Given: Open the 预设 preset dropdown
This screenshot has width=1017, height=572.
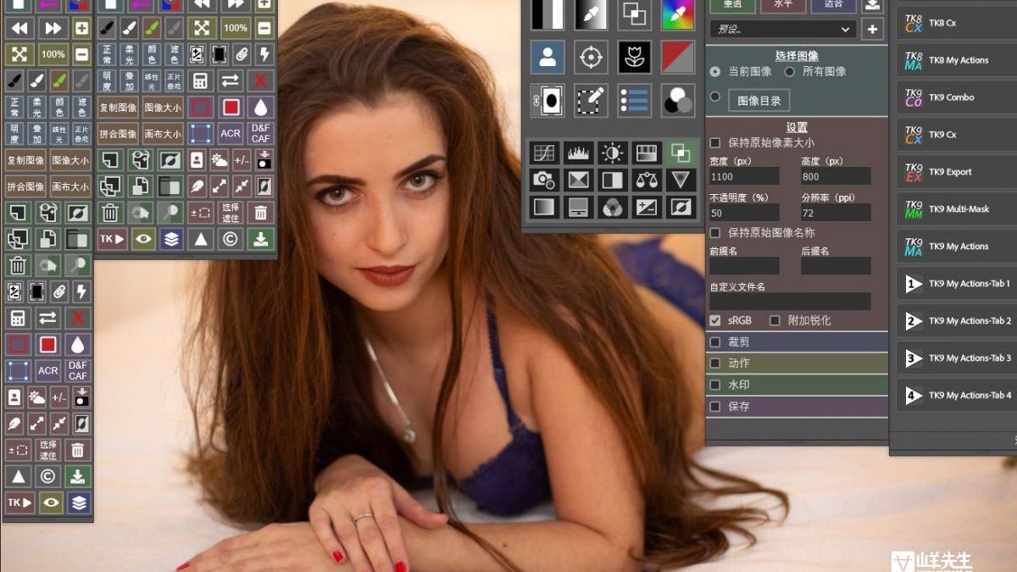Looking at the screenshot, I should [781, 29].
